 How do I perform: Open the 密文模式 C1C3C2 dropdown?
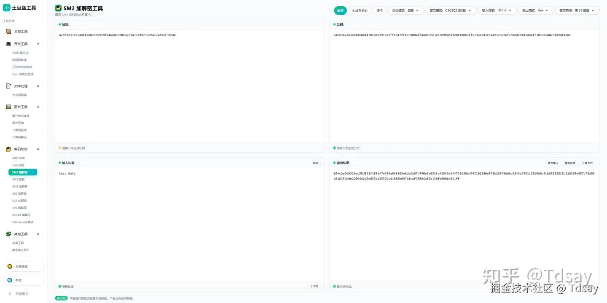pos(451,11)
